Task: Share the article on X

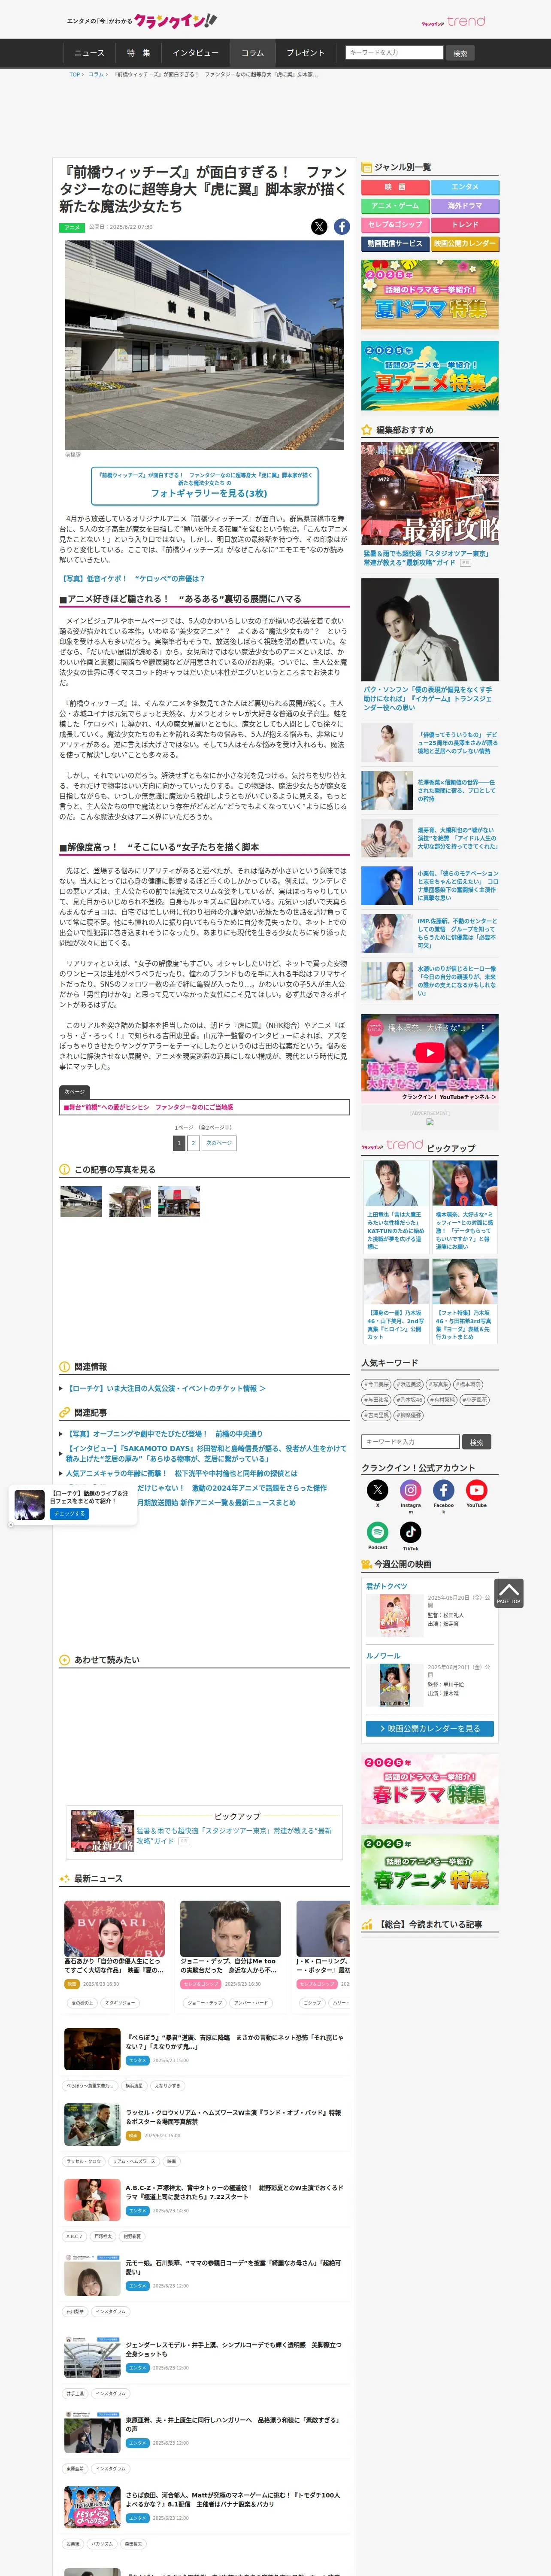Action: (319, 227)
